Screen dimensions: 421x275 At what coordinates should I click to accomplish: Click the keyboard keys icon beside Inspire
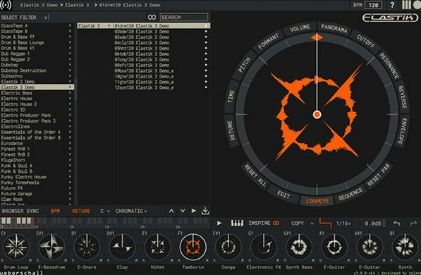(237, 223)
